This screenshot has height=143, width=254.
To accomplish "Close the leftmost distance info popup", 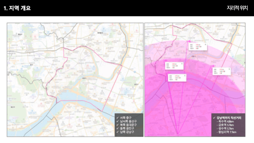I will (182, 64).
